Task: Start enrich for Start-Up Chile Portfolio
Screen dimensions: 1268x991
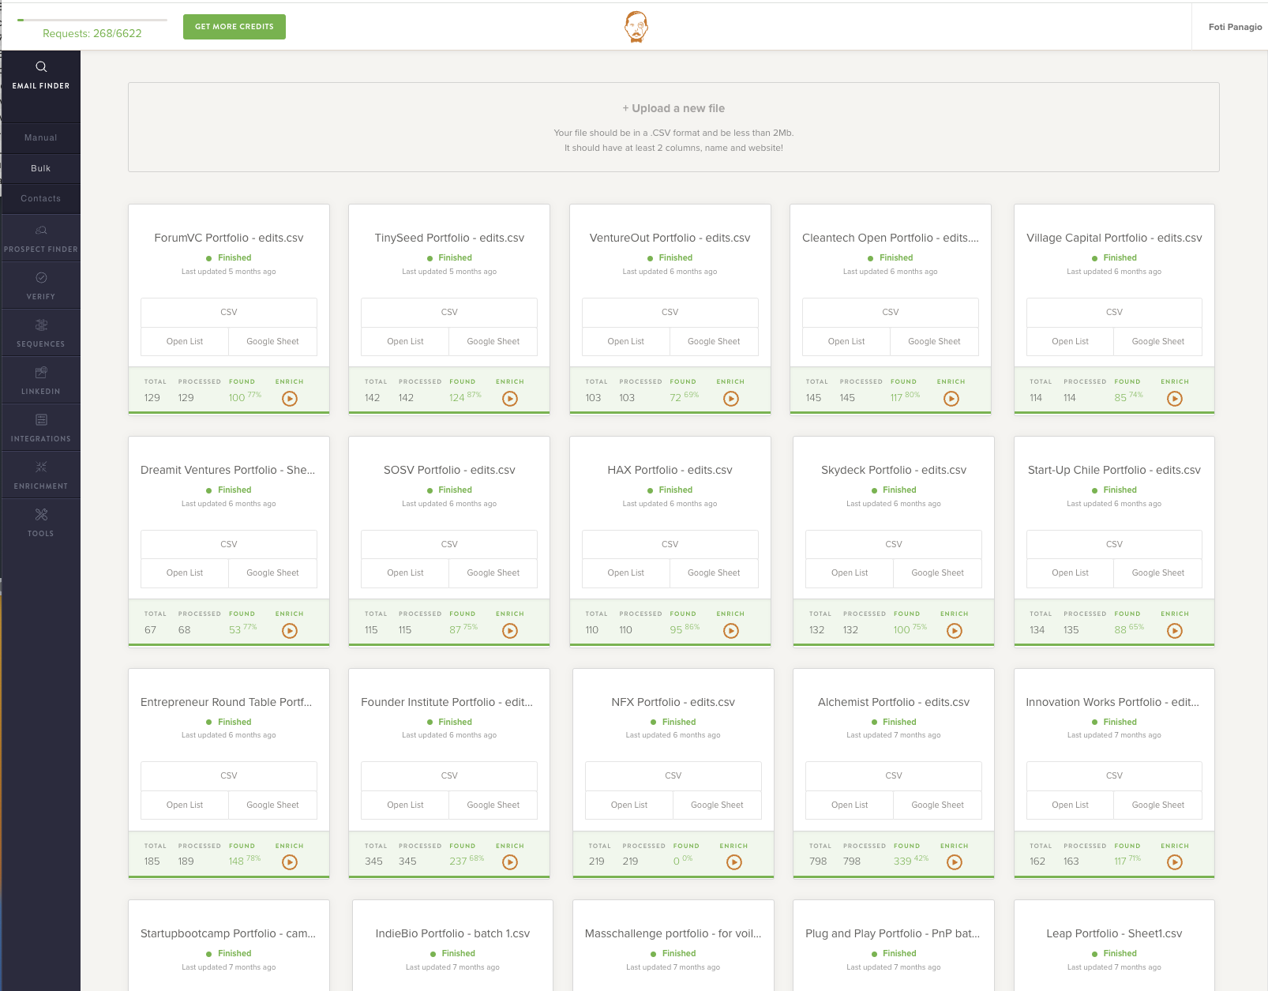Action: (x=1175, y=631)
